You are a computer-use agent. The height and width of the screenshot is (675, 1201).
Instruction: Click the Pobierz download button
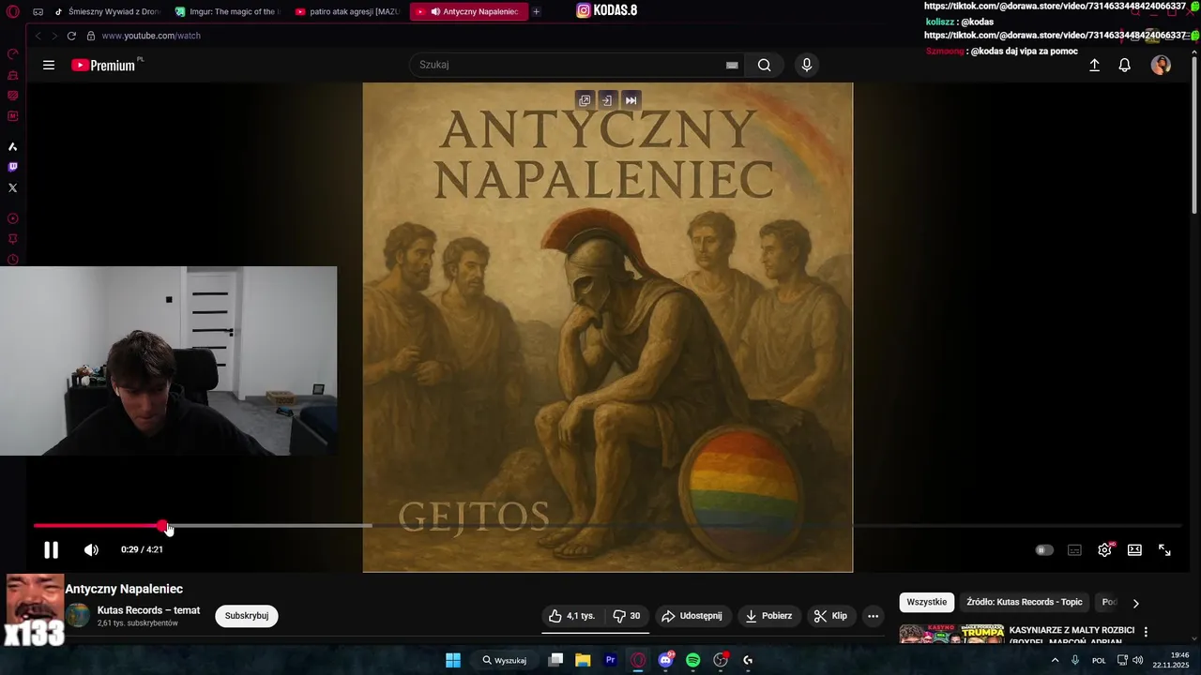pos(768,616)
